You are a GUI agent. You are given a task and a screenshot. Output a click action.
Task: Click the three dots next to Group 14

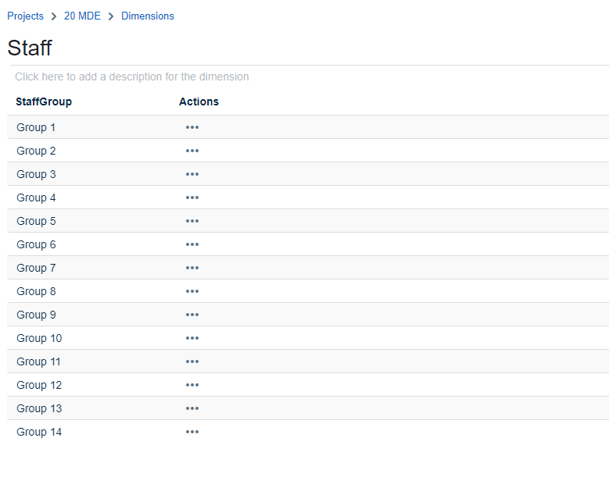pyautogui.click(x=192, y=432)
